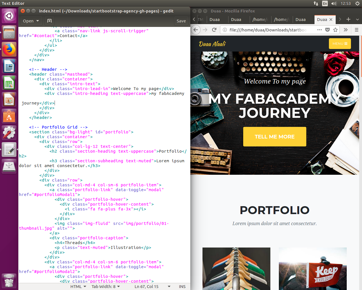Click the Keep Exploring flag thumbnail

313,269
